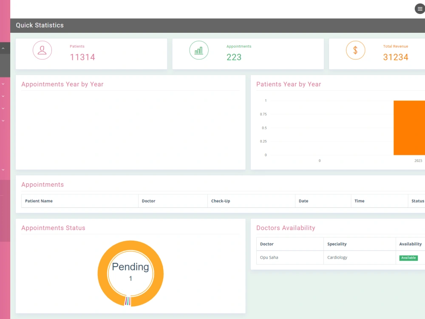Click the Total Revenue dollar icon
The image size is (425, 319).
[x=356, y=50]
